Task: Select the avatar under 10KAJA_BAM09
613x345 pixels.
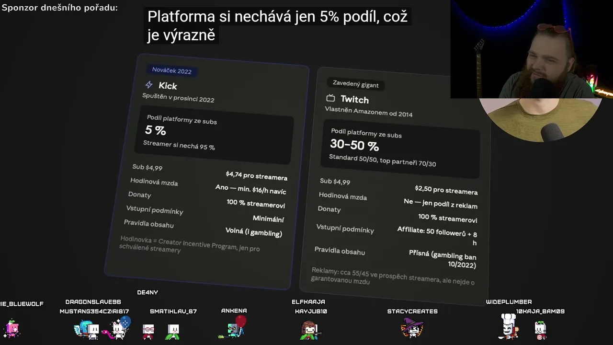Action: tap(540, 330)
